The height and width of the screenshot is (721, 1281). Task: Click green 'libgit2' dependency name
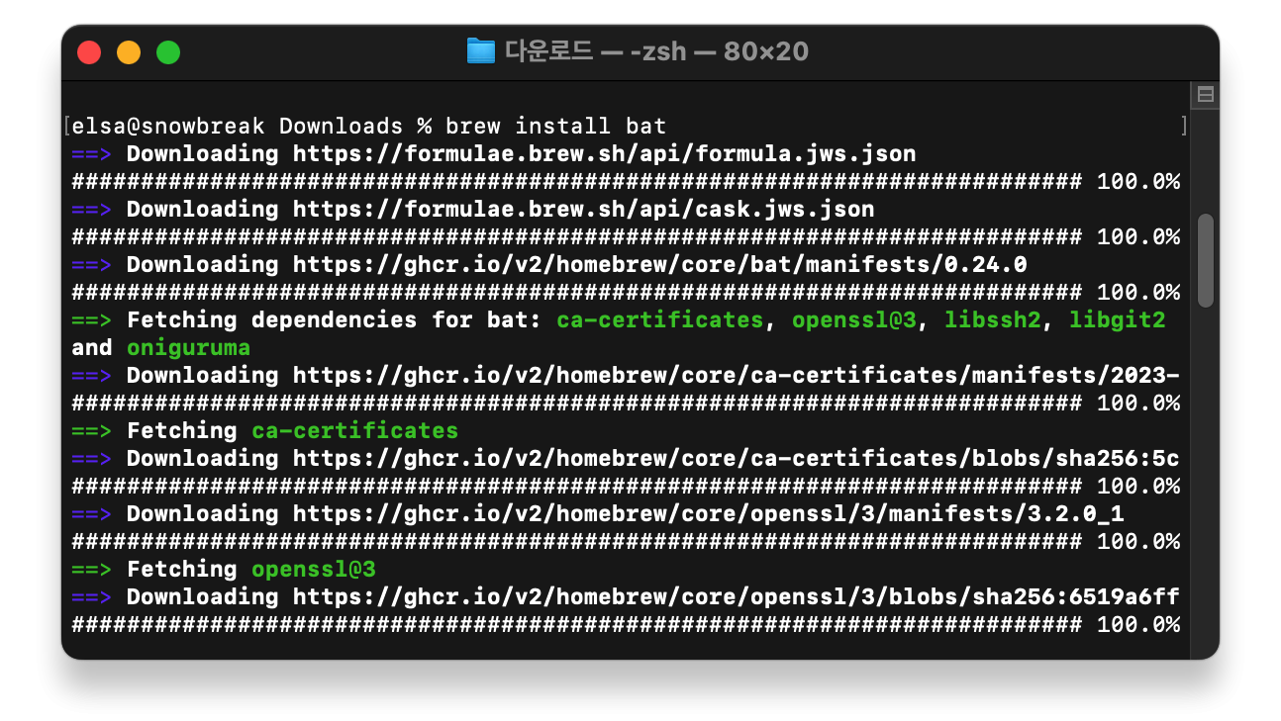(x=1117, y=320)
